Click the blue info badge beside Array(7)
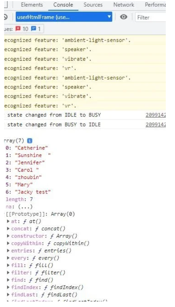Image resolution: width=175 pixels, height=307 pixels. coord(30,141)
